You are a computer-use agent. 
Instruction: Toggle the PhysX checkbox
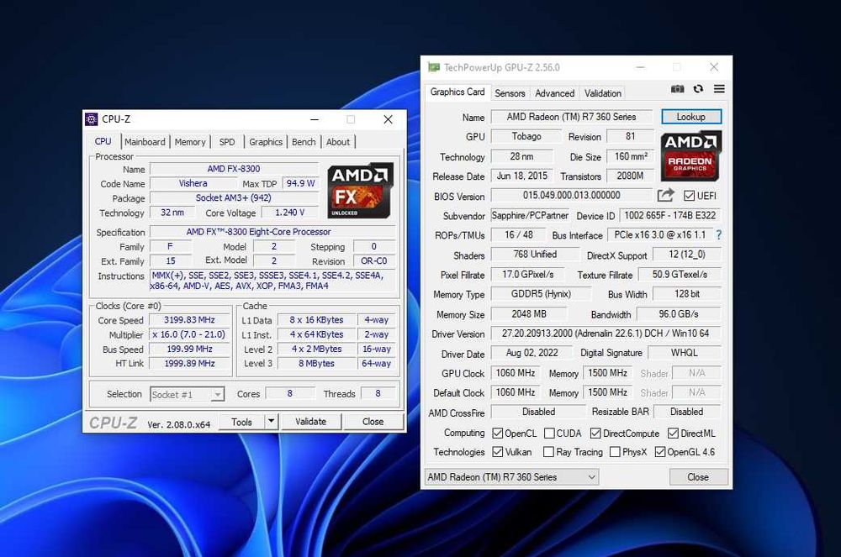coord(616,452)
